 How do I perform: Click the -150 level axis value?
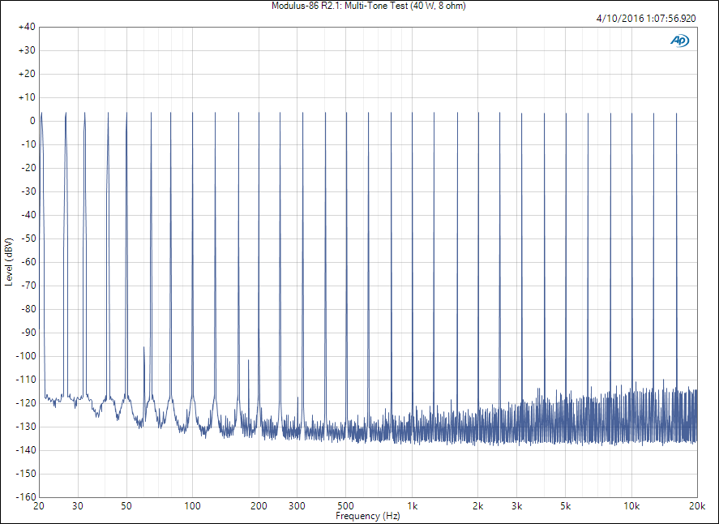point(26,473)
